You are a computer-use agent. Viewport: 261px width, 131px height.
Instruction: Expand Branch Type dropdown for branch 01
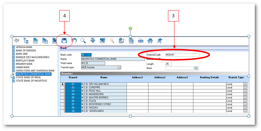point(245,84)
